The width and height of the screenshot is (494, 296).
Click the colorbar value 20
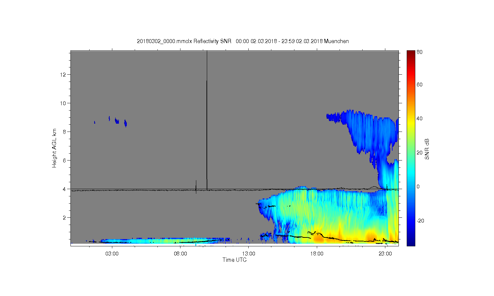pos(420,153)
